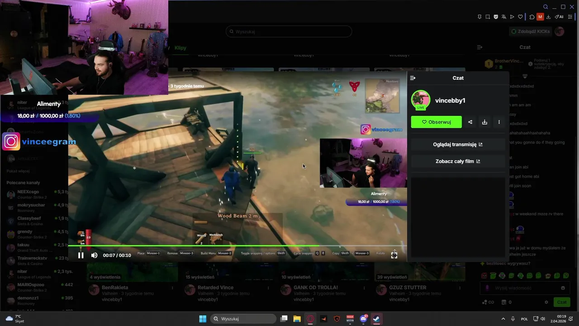Screen dimensions: 579x326
Task: Click the 00:07 / 00:10 time readout
Action: pos(117,255)
